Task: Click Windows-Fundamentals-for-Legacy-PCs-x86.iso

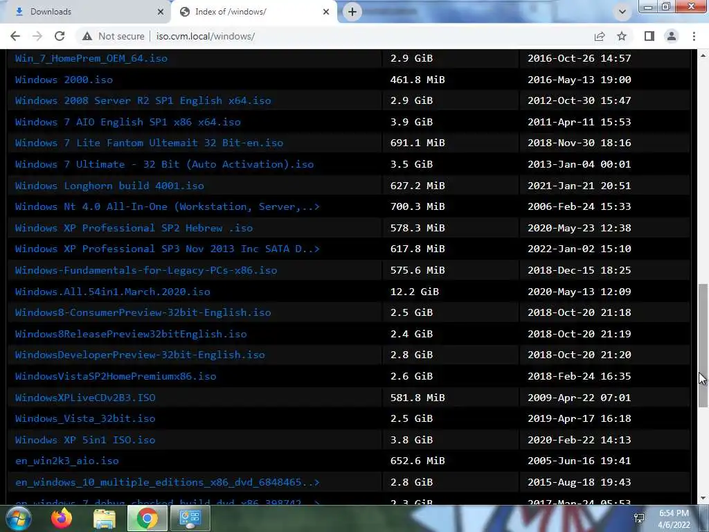Action: pos(146,270)
